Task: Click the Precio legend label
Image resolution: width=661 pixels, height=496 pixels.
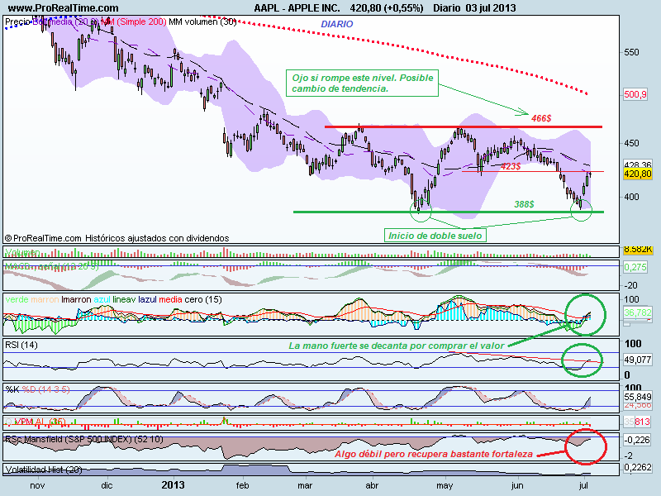Action: [17, 21]
